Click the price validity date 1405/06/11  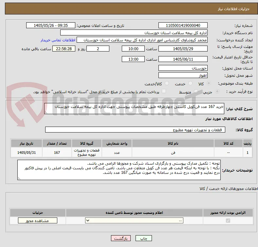183,59
